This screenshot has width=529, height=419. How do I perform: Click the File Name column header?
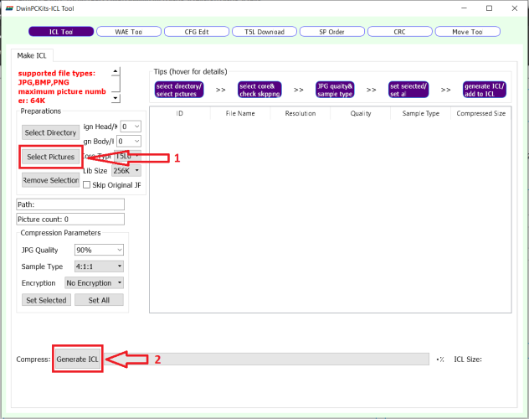pyautogui.click(x=239, y=113)
